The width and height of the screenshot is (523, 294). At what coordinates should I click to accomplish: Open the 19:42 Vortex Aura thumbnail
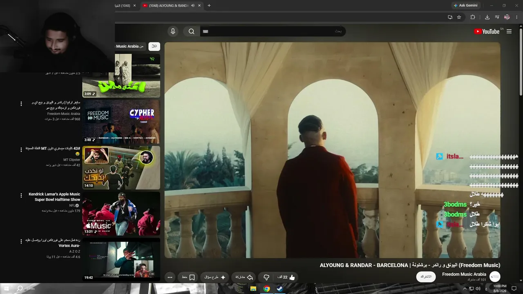121,260
